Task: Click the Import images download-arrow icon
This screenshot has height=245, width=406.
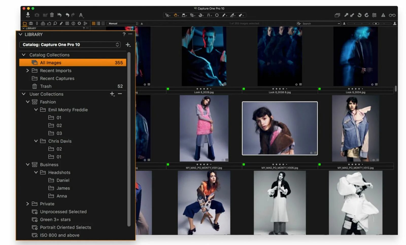Action: 28,15
